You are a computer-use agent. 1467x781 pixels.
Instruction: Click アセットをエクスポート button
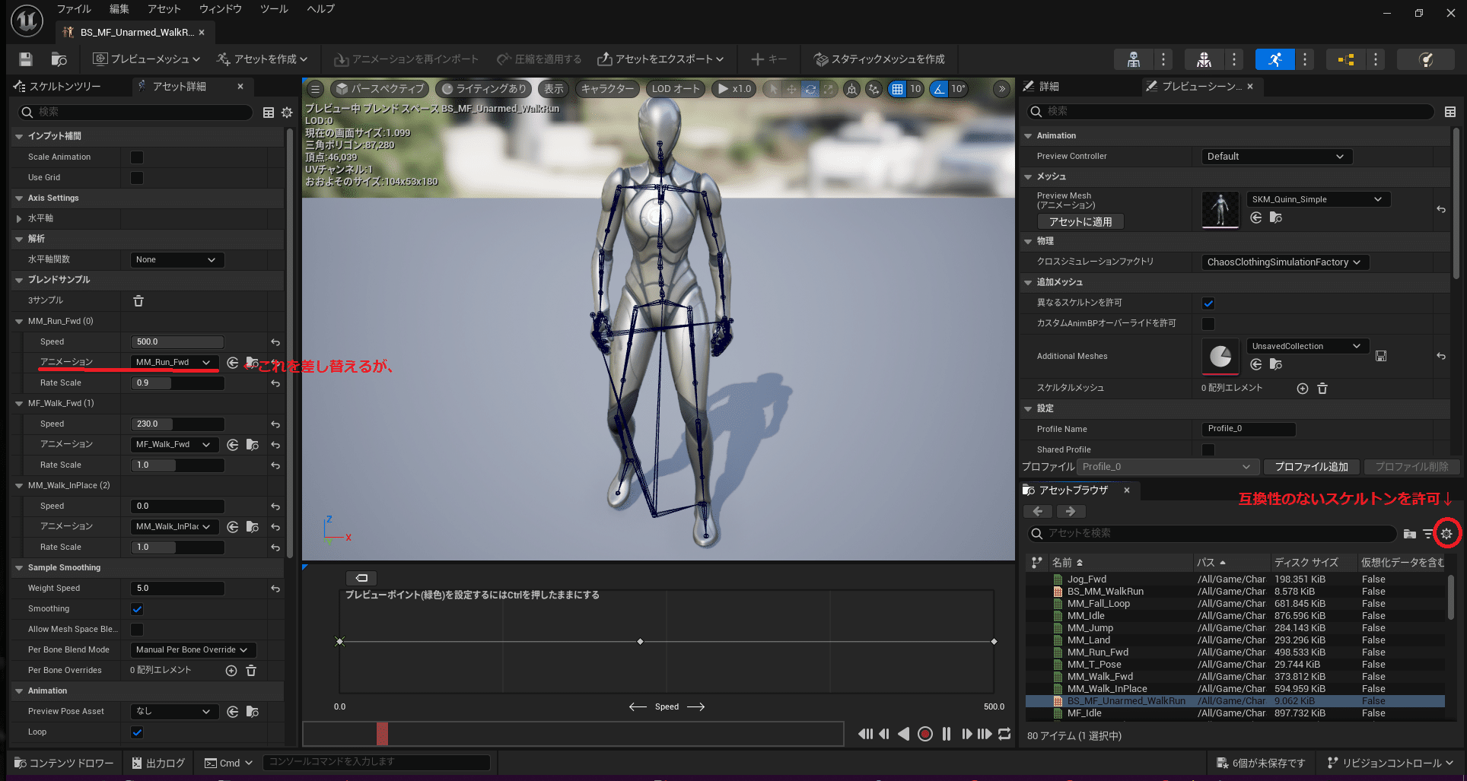click(x=660, y=59)
